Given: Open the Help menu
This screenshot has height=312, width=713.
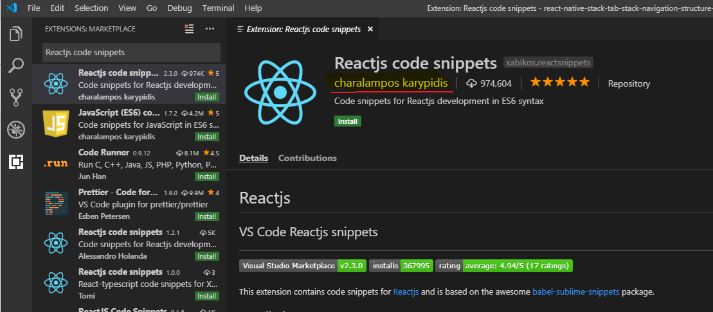Looking at the screenshot, I should (x=253, y=8).
